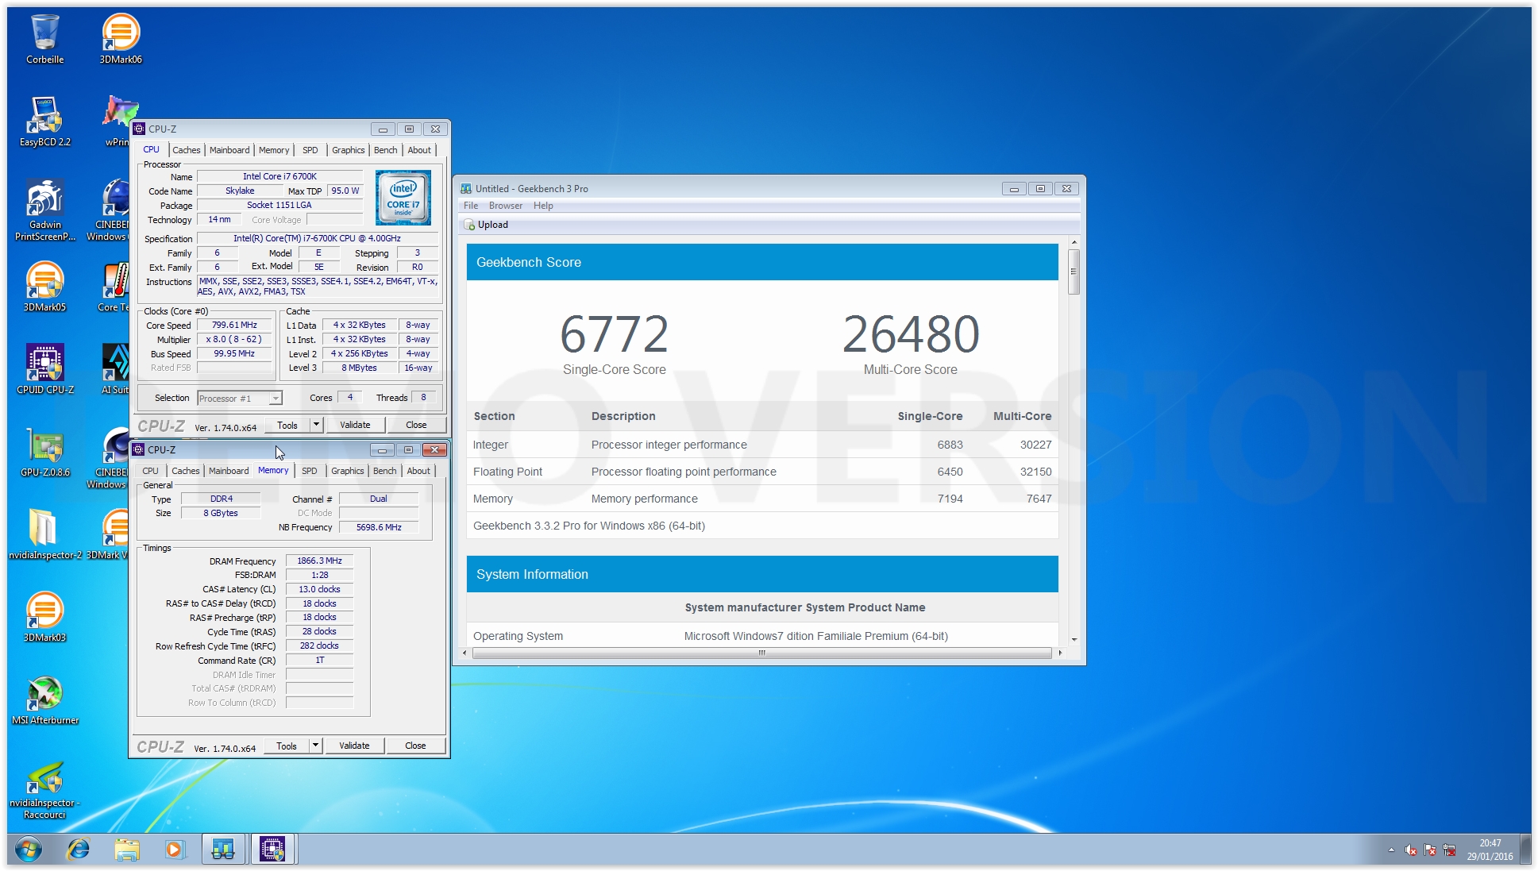
Task: Click Geekbench horizontal scrollbar thumb
Action: [x=761, y=653]
